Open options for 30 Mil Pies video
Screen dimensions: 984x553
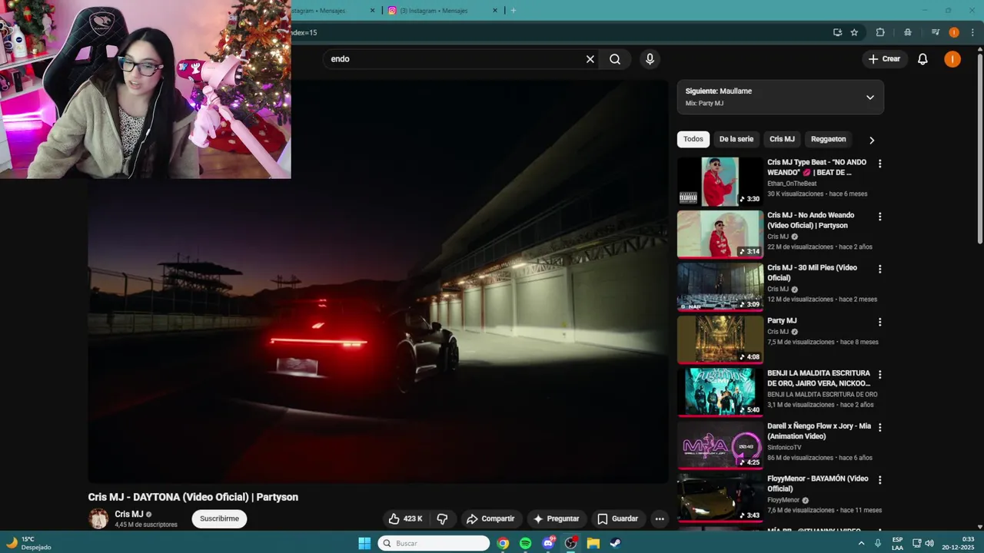pyautogui.click(x=879, y=269)
